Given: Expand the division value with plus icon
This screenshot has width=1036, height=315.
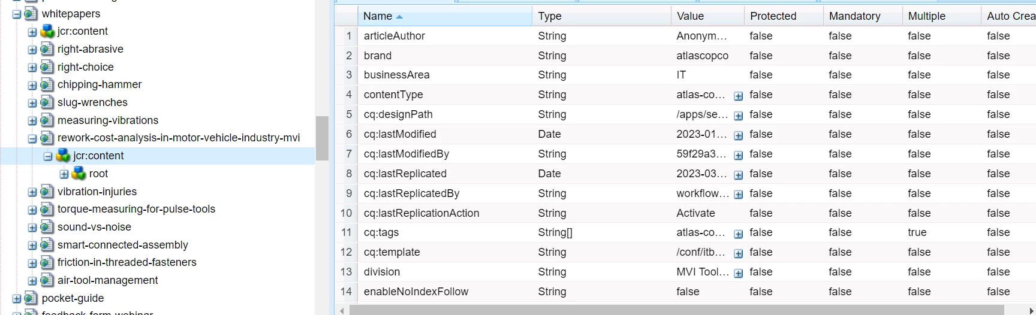Looking at the screenshot, I should click(739, 273).
